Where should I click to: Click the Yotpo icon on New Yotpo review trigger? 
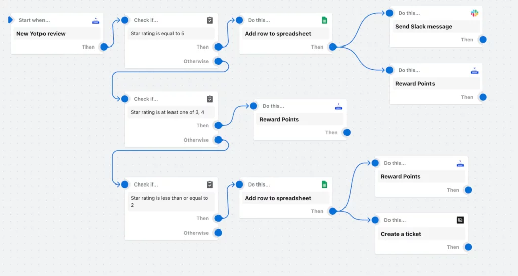click(96, 20)
